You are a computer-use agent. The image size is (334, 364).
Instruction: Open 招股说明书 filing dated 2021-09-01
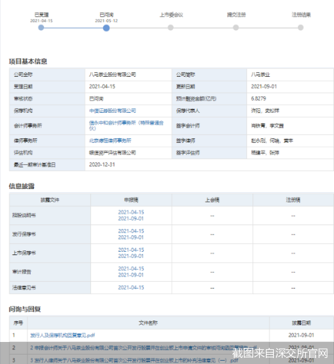[131, 218]
